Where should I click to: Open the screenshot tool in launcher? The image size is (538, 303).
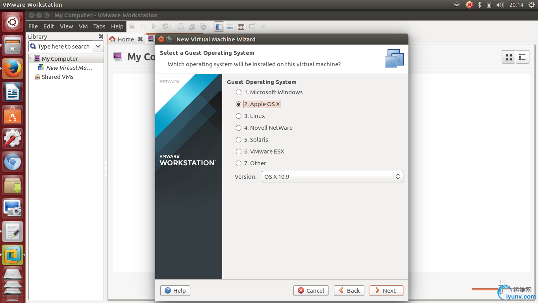click(13, 208)
